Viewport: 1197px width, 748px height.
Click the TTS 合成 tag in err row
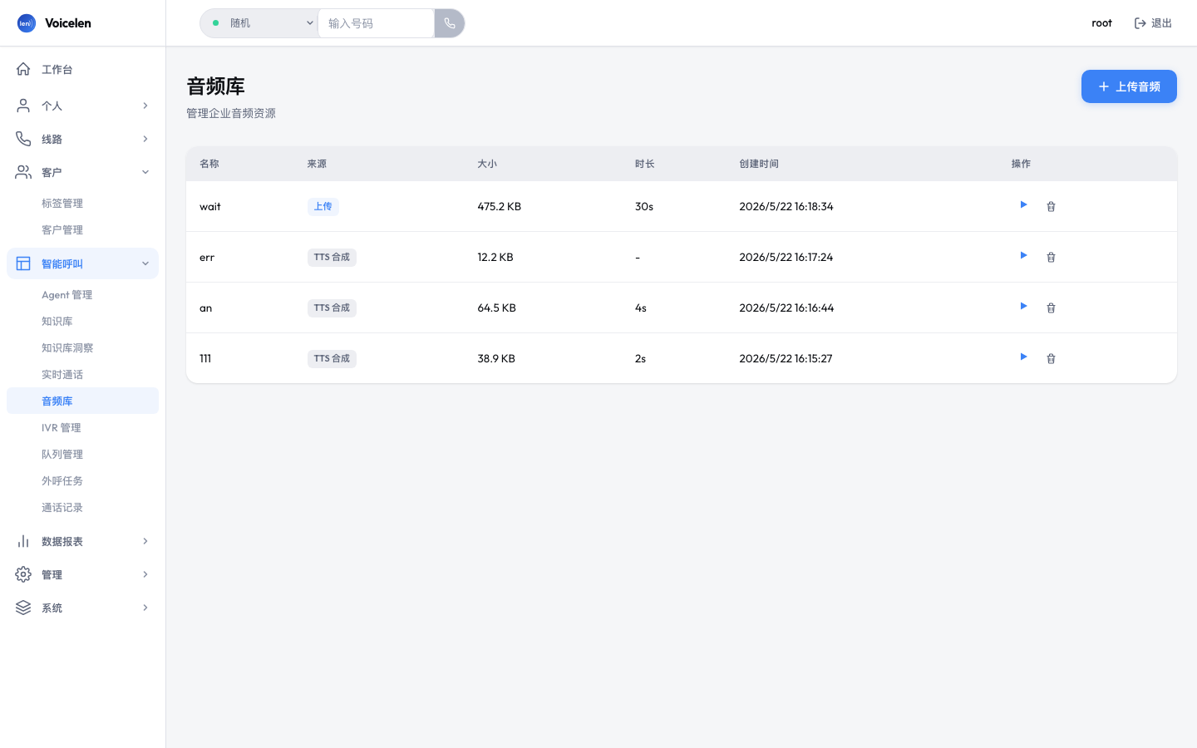tap(332, 257)
